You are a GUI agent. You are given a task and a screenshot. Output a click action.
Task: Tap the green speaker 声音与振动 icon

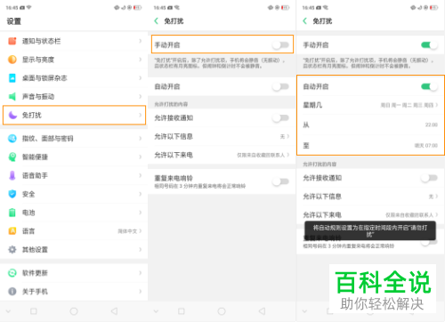click(12, 96)
